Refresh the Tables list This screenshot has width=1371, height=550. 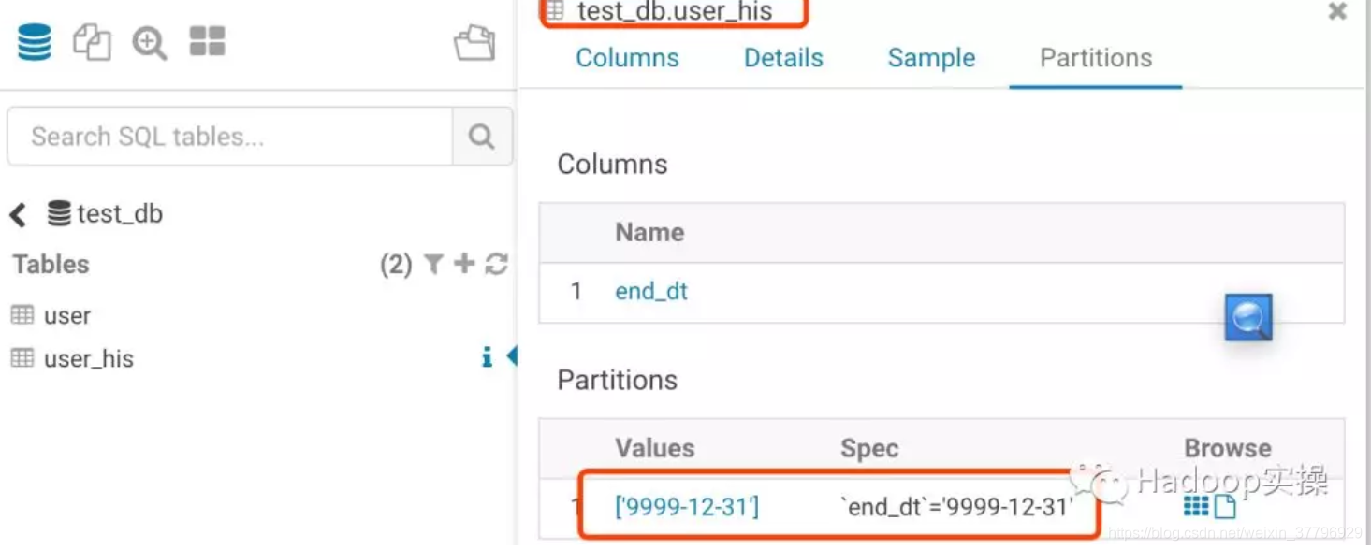[496, 264]
